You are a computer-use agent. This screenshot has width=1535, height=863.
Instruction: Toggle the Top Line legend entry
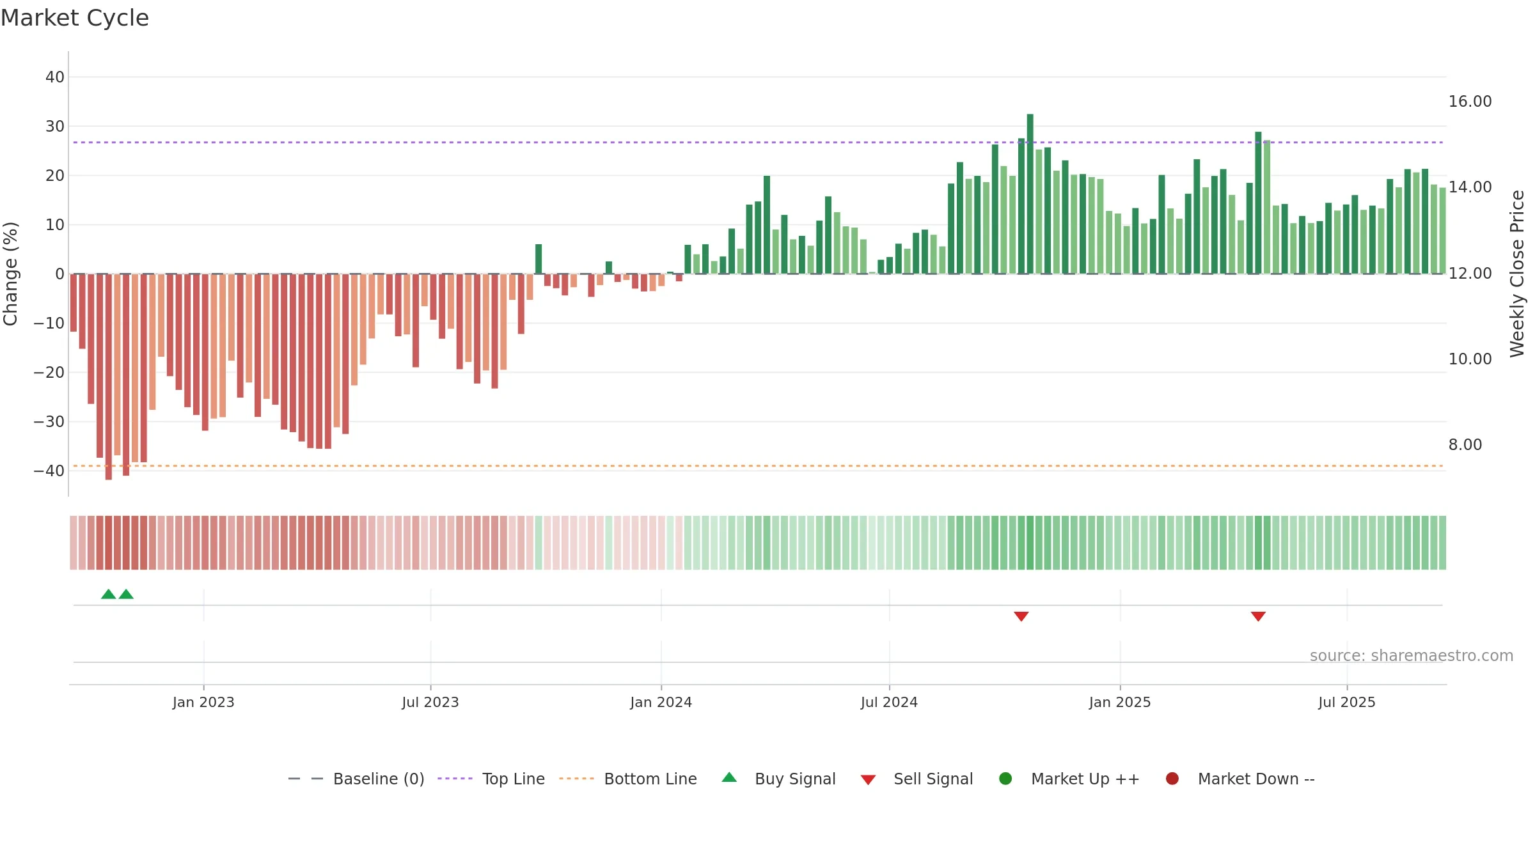click(491, 779)
